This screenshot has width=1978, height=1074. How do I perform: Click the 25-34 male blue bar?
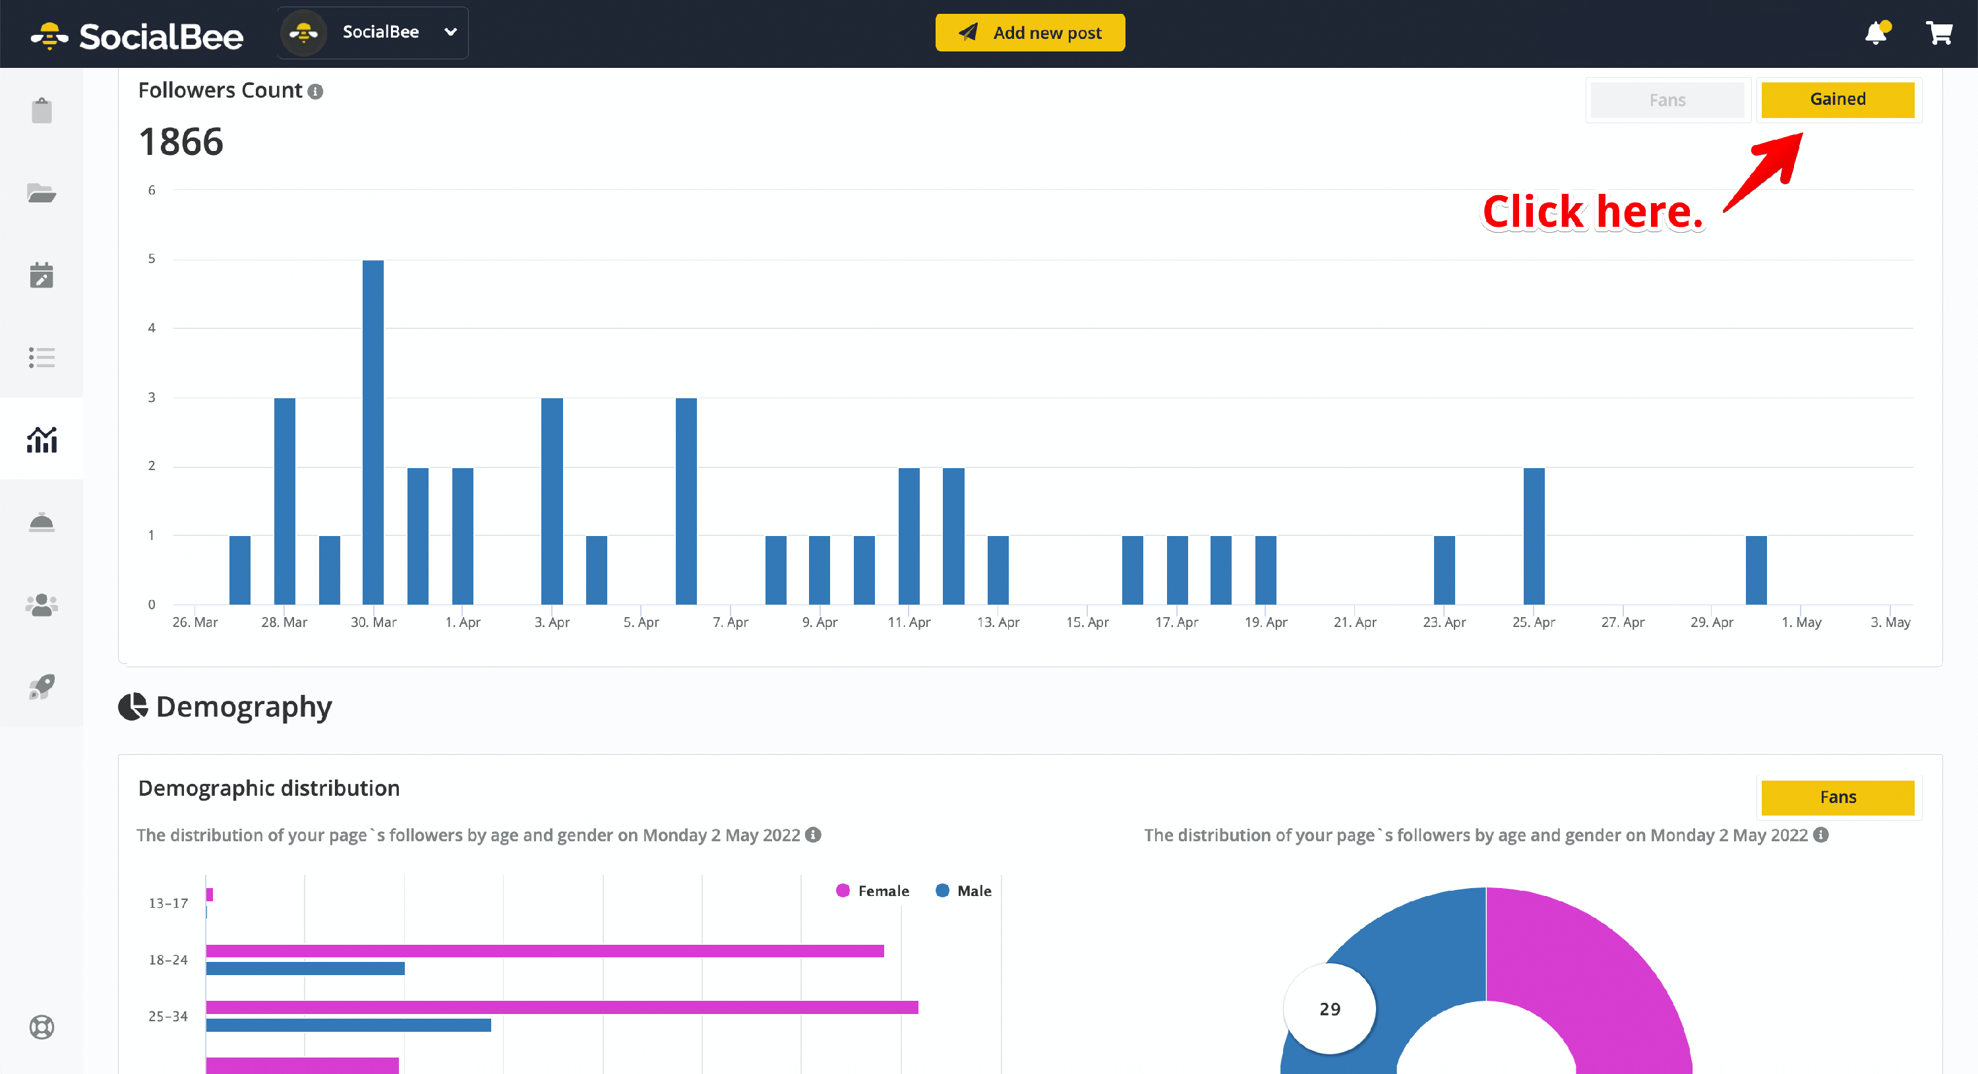[x=348, y=1025]
